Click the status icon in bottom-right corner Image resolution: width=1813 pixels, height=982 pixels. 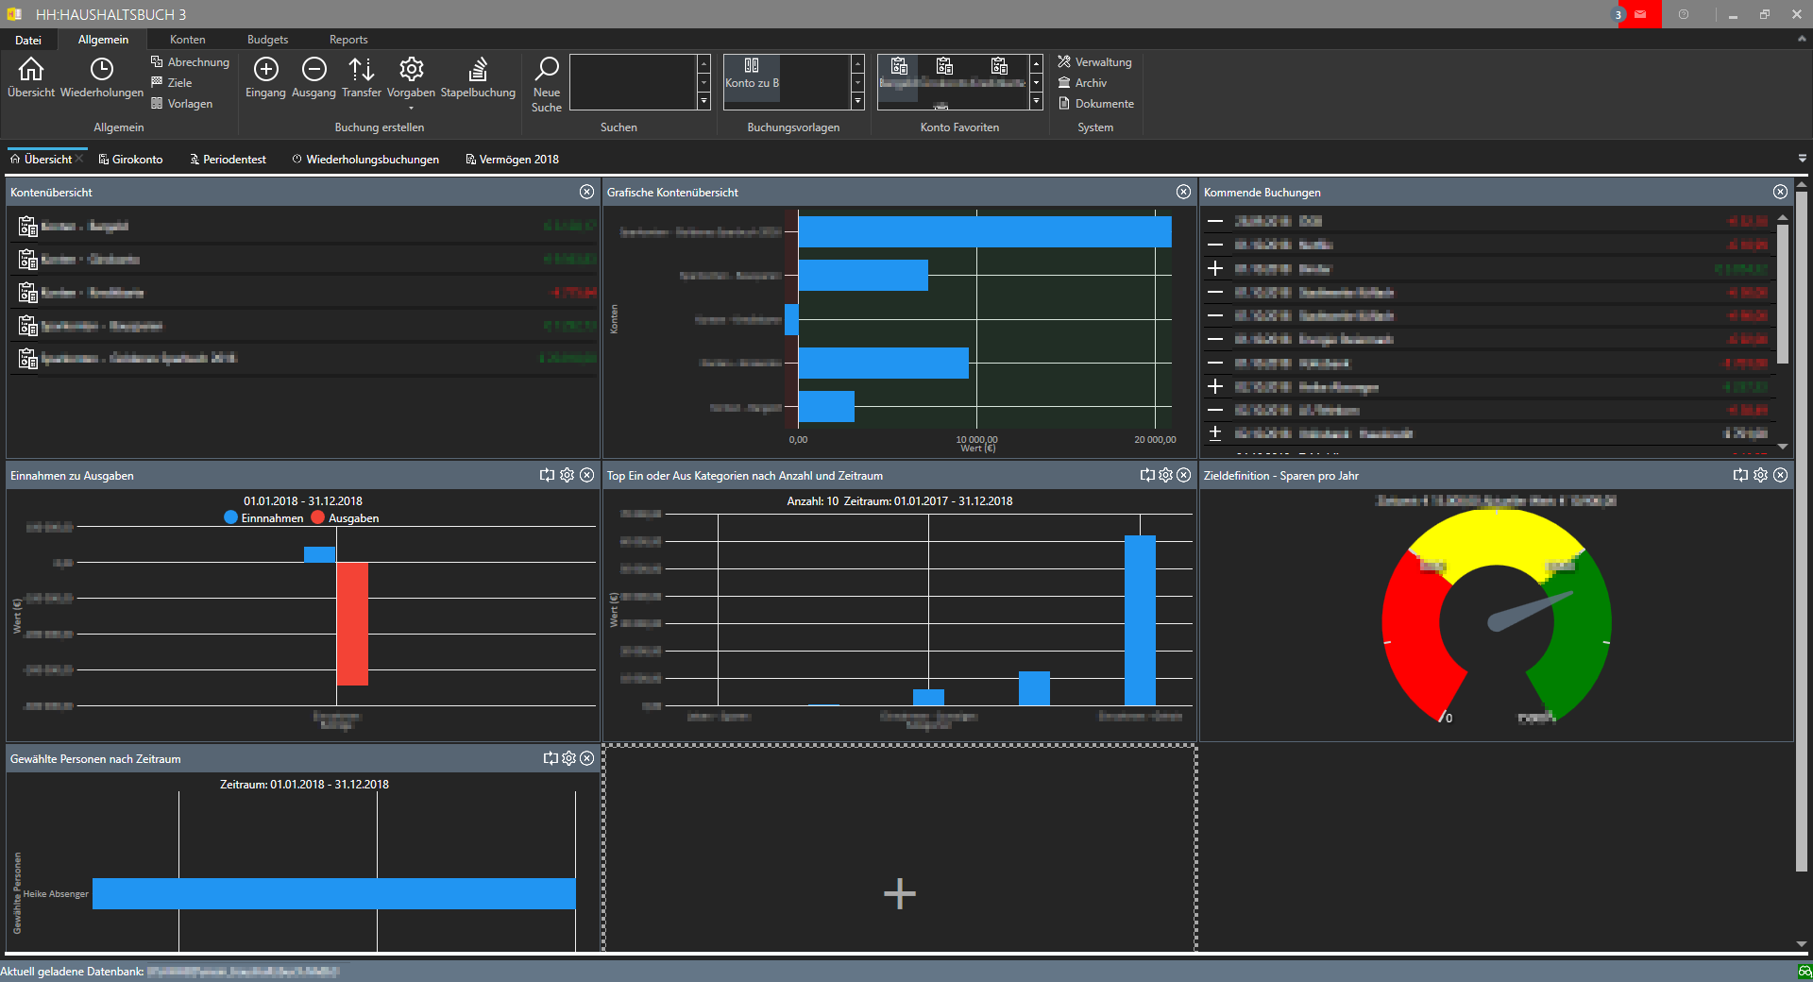tap(1805, 972)
